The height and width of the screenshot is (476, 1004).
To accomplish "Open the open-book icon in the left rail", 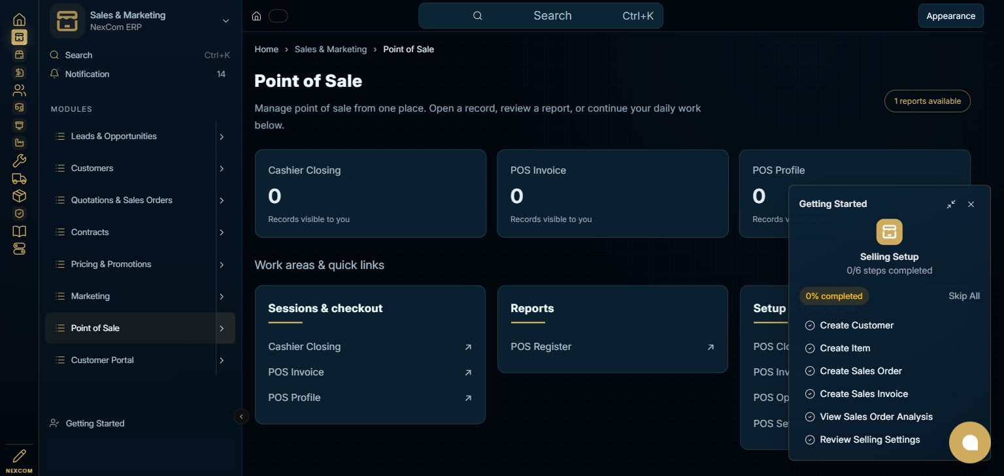I will pos(20,231).
